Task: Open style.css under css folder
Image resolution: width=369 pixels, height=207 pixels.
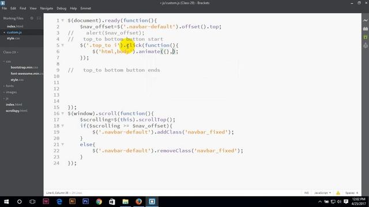Action: [17, 80]
